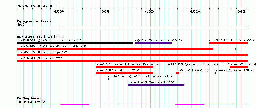Open dgv5258n223 (Sedlazeck2020) label
The width and height of the screenshot is (256, 108).
coord(151,82)
